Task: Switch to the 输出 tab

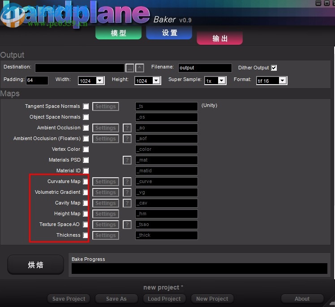Action: click(219, 38)
